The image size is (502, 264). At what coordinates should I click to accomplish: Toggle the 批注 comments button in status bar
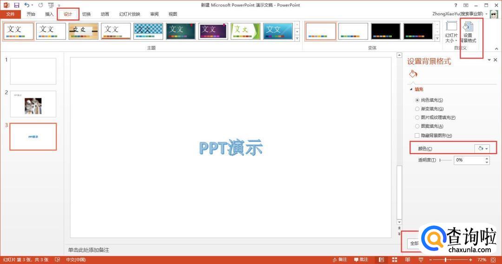click(361, 259)
